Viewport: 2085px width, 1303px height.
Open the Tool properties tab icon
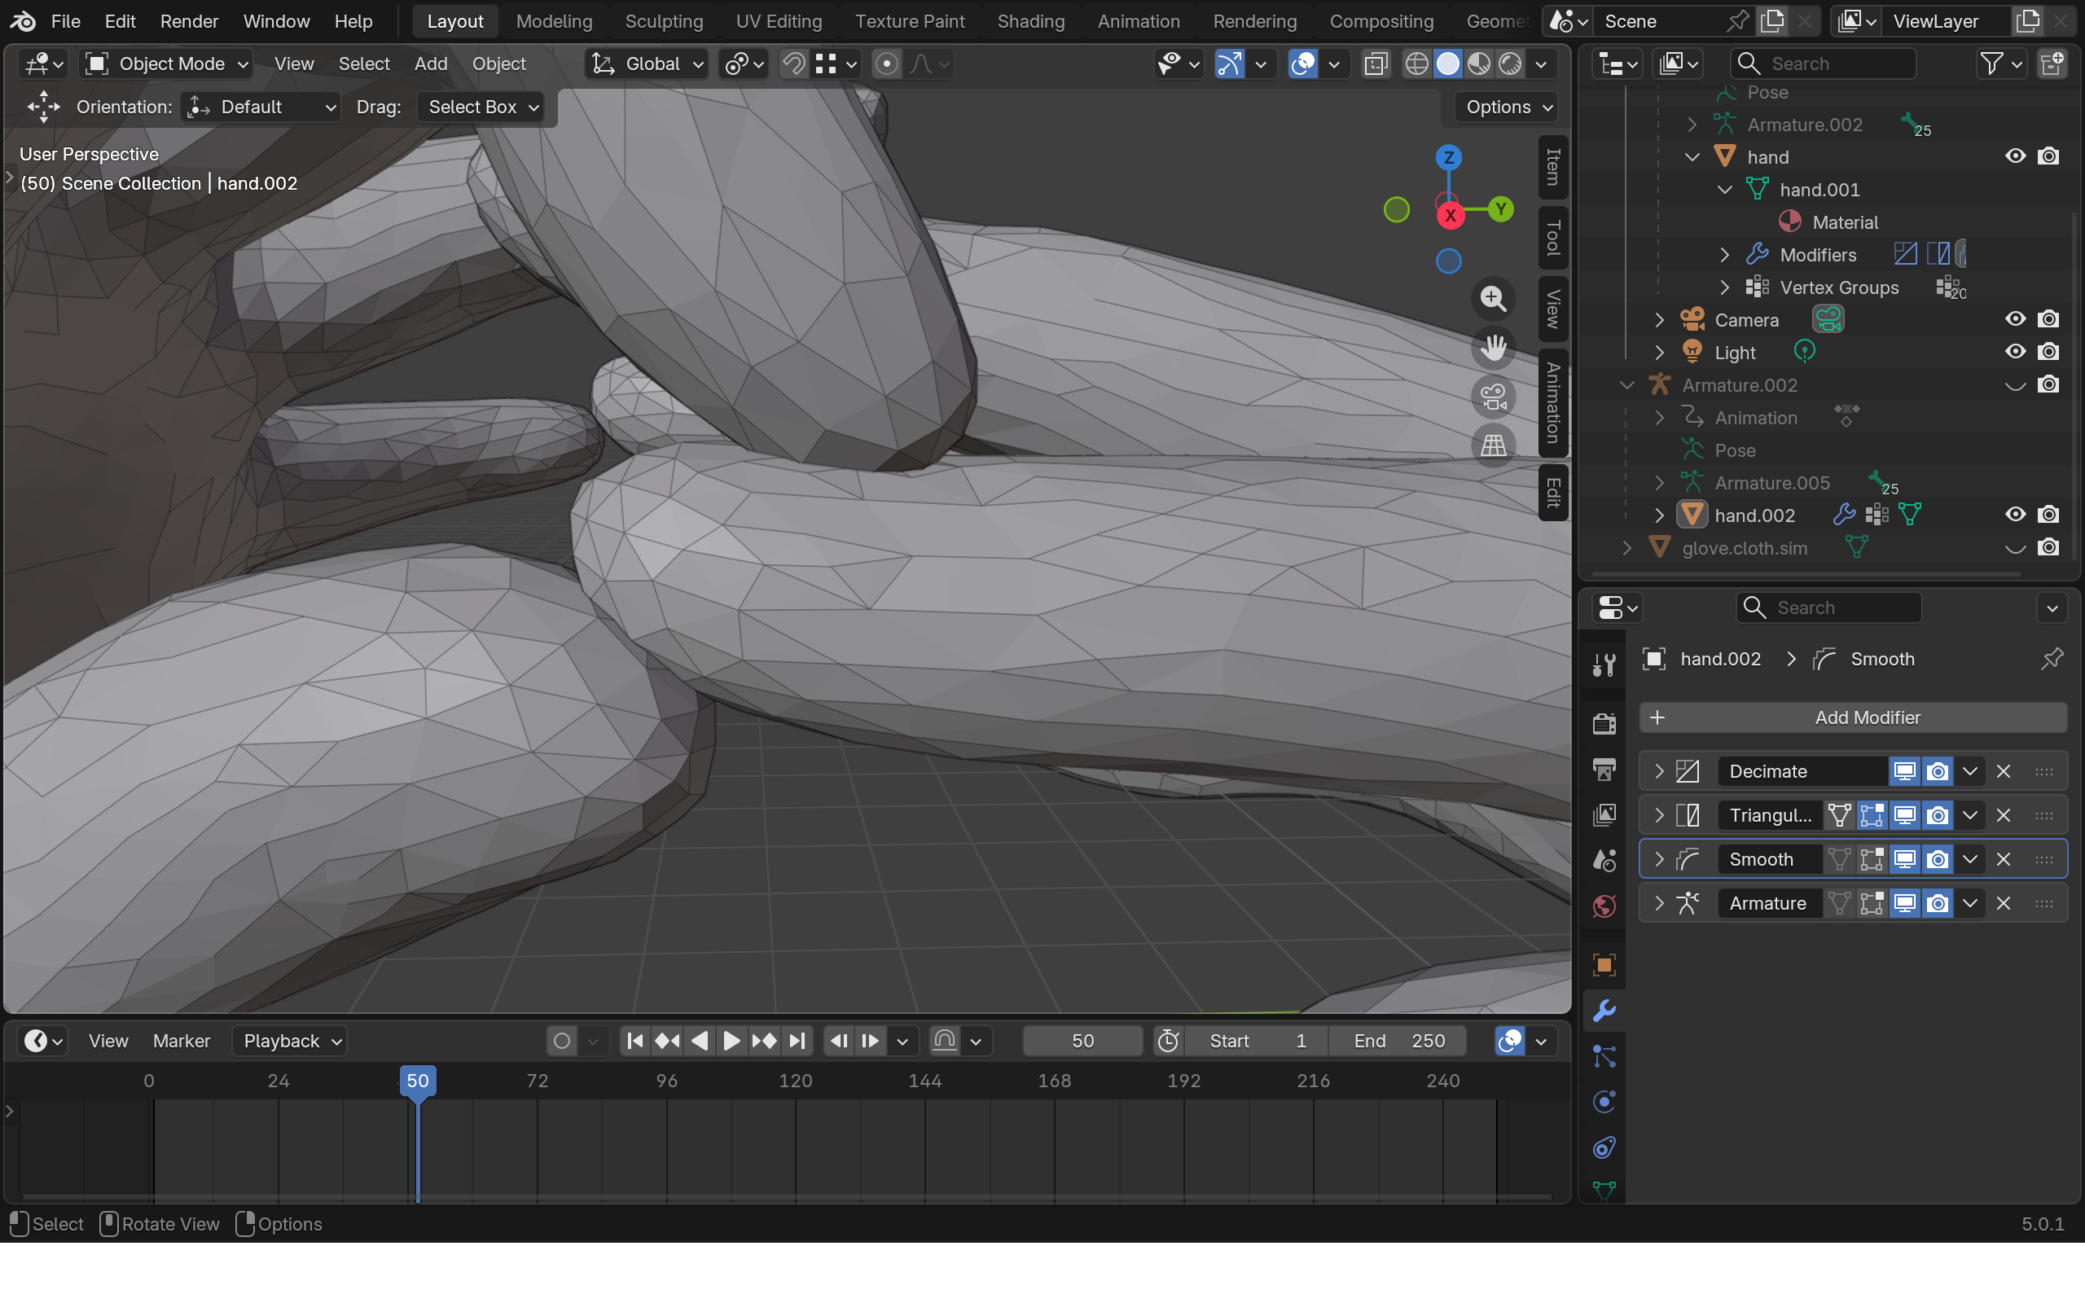1604,665
